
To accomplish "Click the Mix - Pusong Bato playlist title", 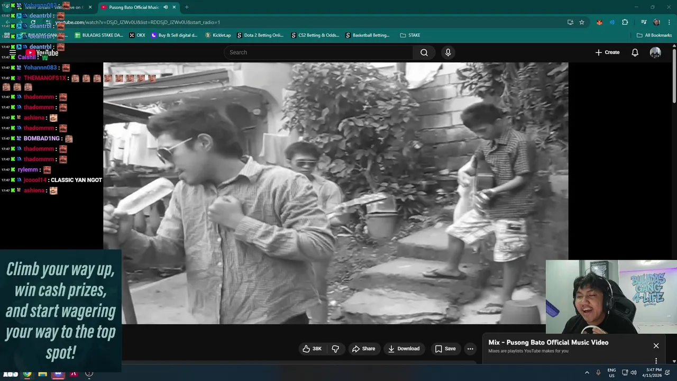I will [548, 342].
